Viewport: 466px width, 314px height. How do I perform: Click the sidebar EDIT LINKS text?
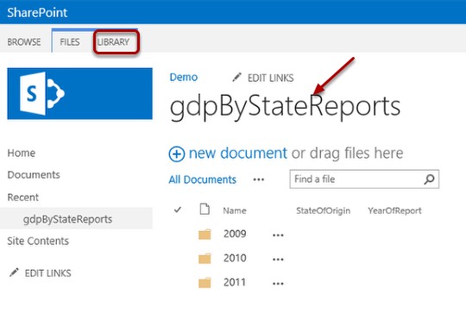[x=47, y=273]
